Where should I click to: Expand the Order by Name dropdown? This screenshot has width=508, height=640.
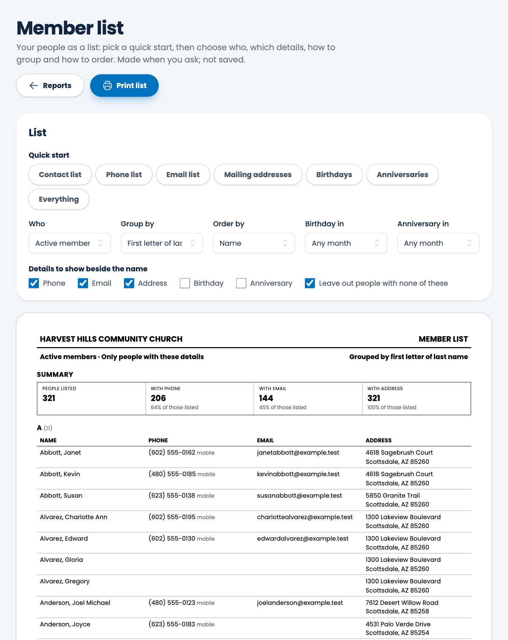click(254, 243)
